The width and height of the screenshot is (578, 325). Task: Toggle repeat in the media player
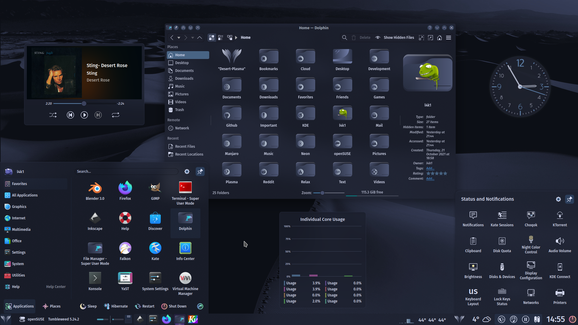[116, 115]
